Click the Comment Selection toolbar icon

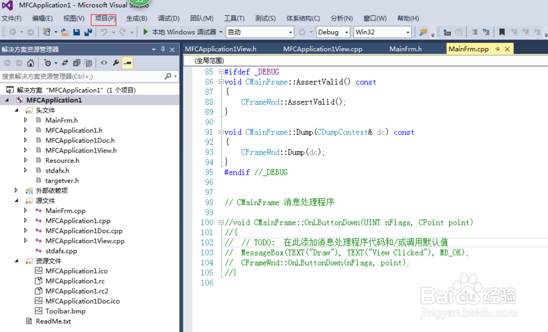point(475,32)
